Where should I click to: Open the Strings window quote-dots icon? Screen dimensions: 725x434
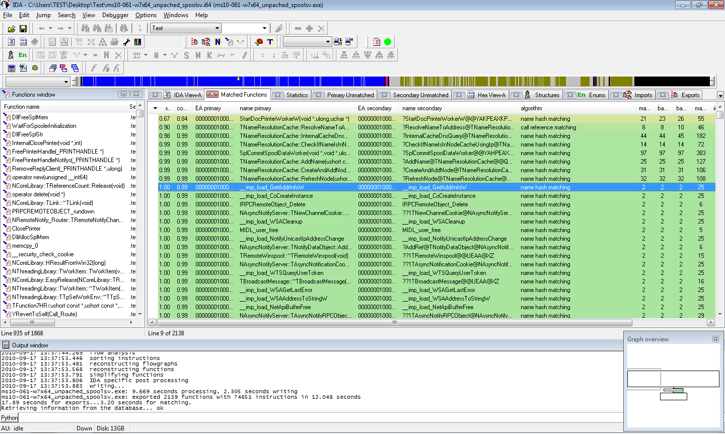click(241, 42)
